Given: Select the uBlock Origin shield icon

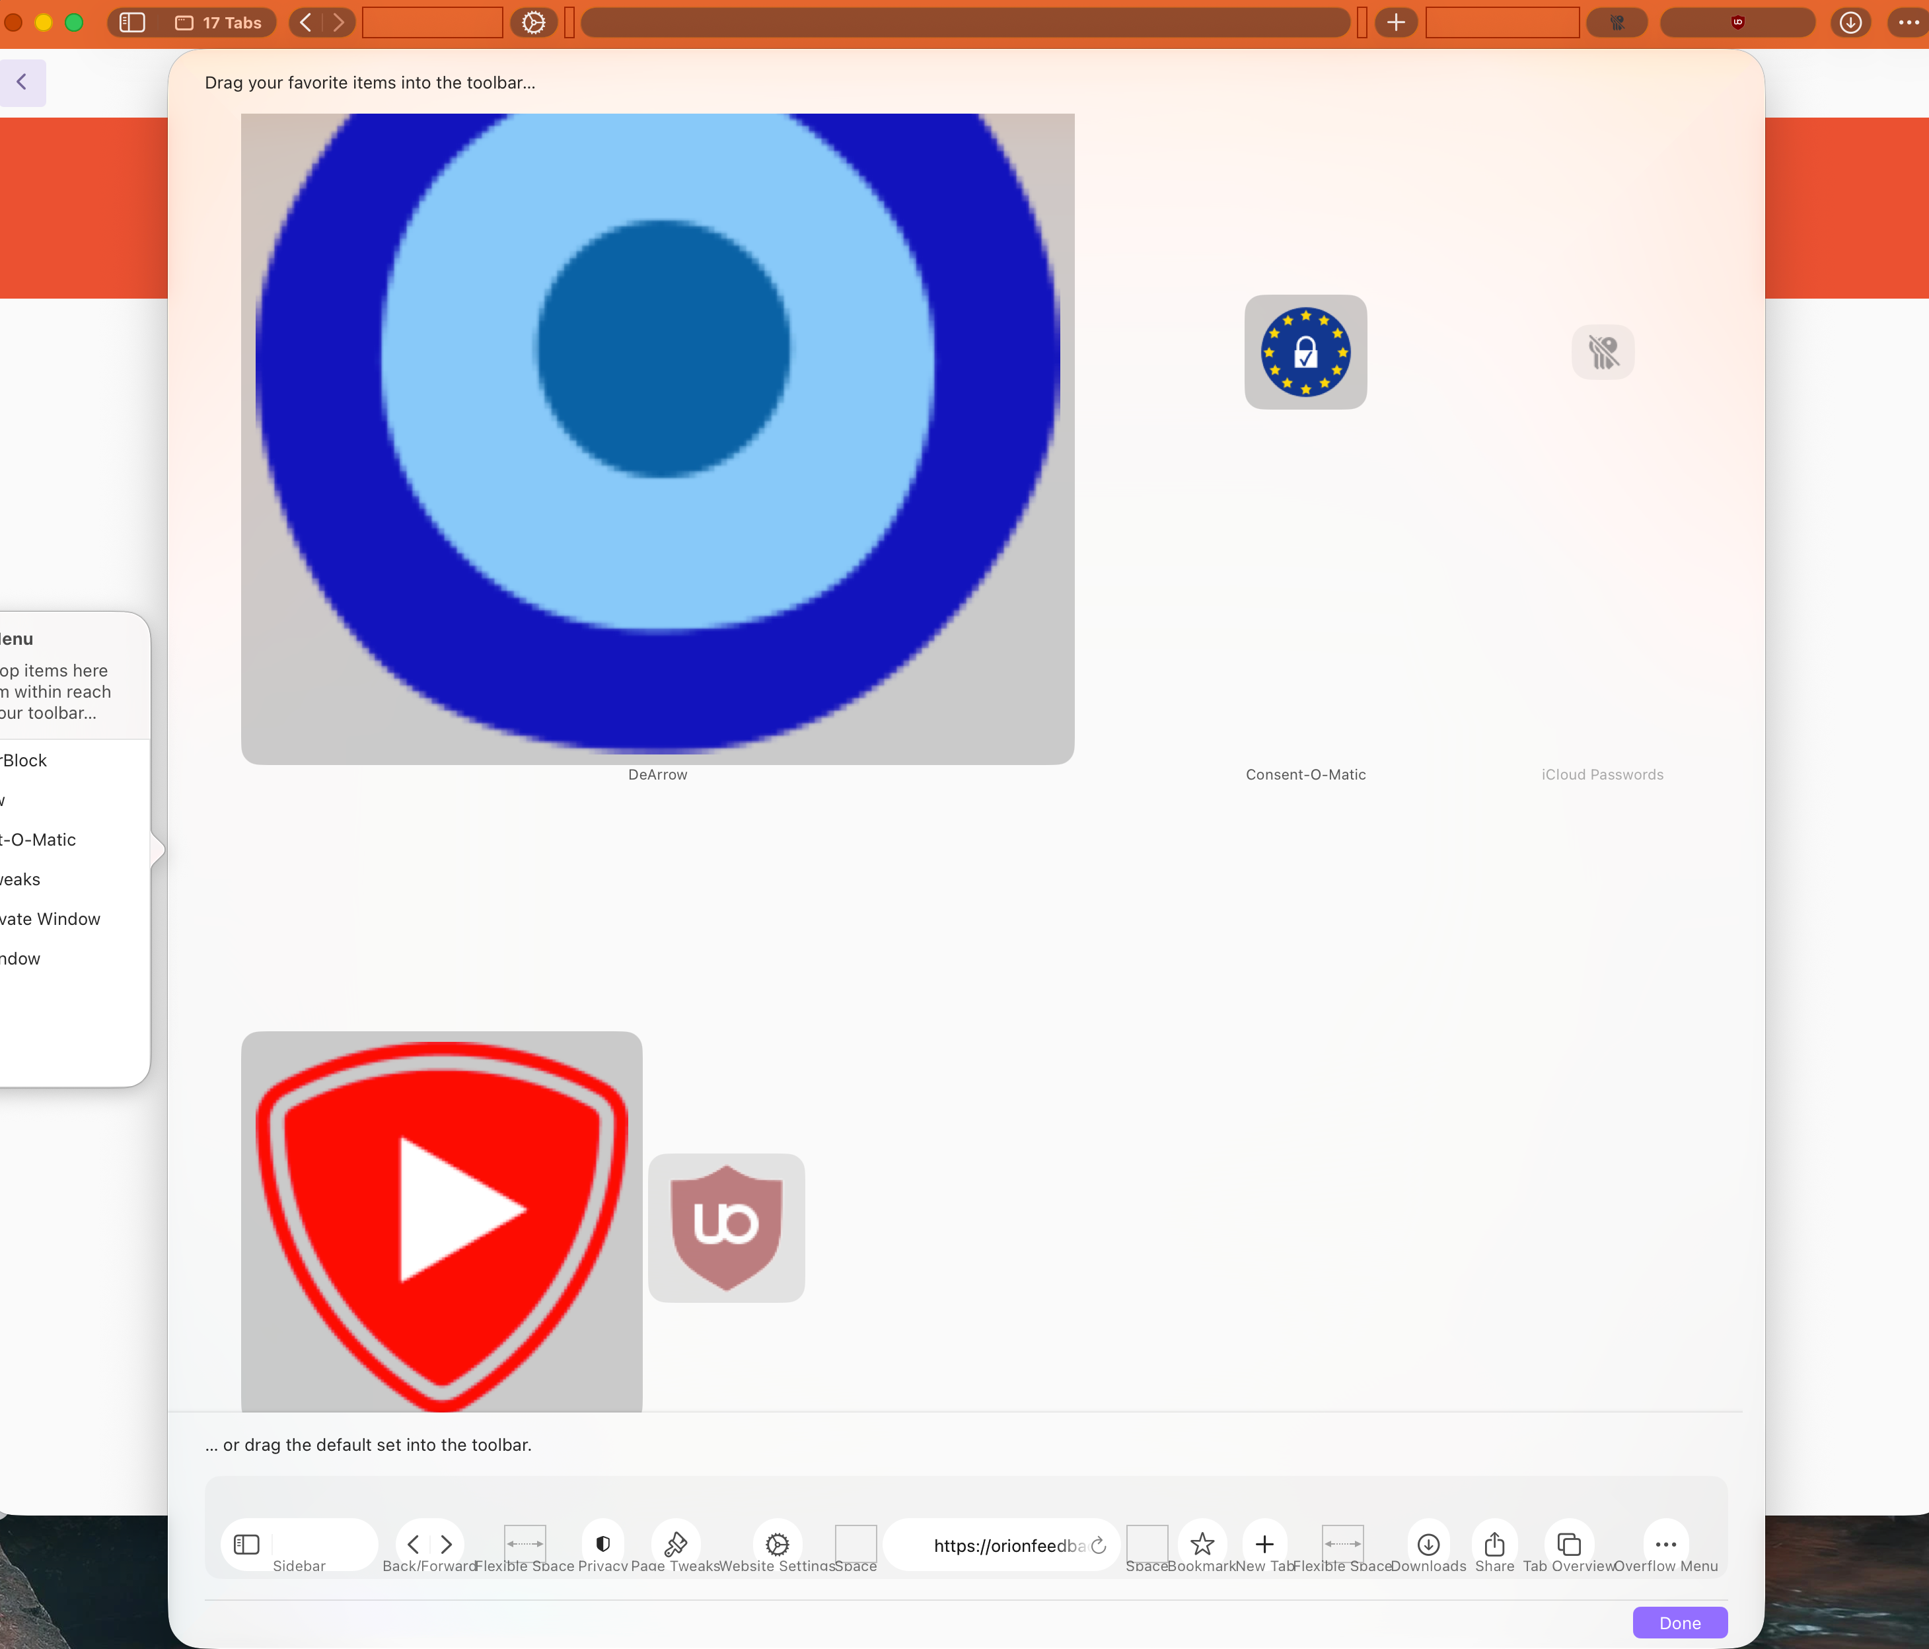Looking at the screenshot, I should click(726, 1229).
